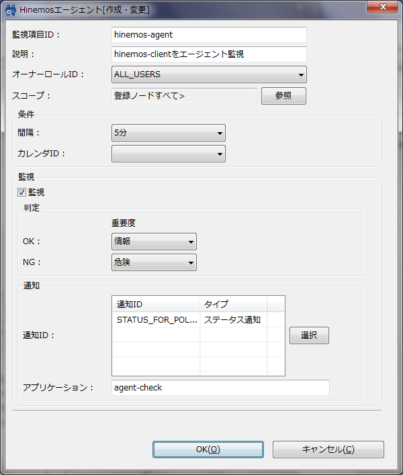
Task: Click the タイプ column header
Action: [234, 304]
